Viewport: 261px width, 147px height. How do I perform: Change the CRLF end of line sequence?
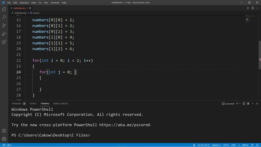point(233,145)
